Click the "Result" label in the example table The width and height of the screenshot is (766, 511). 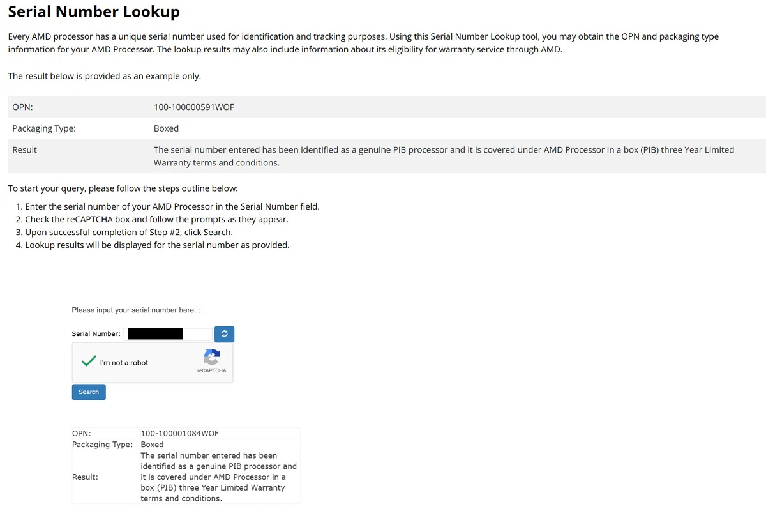[24, 149]
